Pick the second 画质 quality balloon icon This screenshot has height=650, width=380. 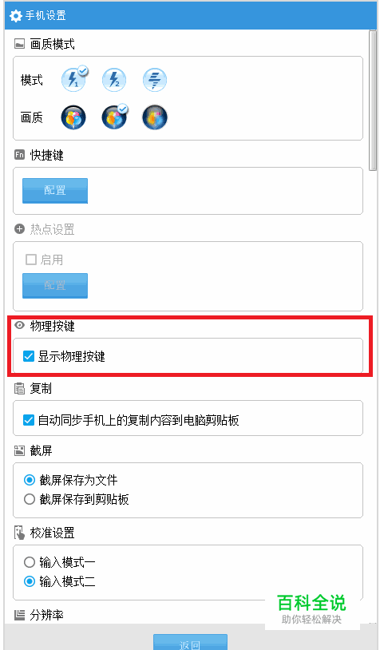[x=114, y=117]
